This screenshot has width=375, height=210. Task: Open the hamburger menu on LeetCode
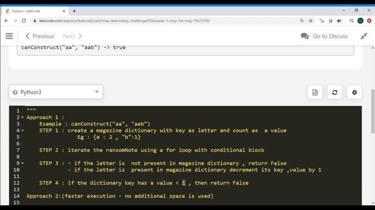pyautogui.click(x=9, y=36)
